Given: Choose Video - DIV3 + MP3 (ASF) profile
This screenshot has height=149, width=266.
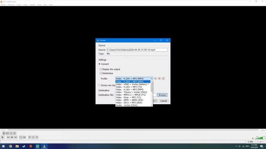Looking at the screenshot, I should [133, 103].
